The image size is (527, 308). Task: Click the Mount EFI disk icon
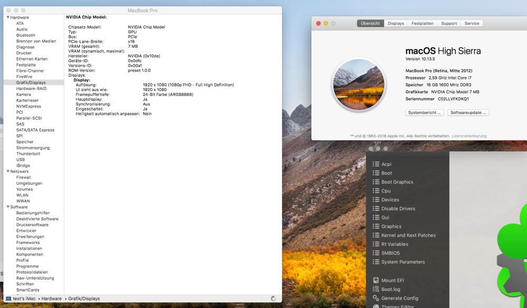click(x=376, y=281)
